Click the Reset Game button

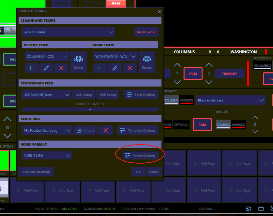click(x=146, y=32)
